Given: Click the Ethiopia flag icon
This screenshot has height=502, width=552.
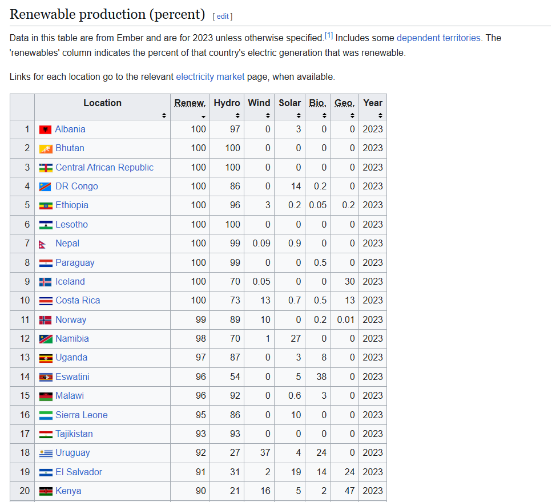Looking at the screenshot, I should (x=46, y=206).
